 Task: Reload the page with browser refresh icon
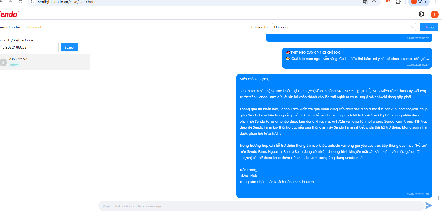pyautogui.click(x=20, y=2)
